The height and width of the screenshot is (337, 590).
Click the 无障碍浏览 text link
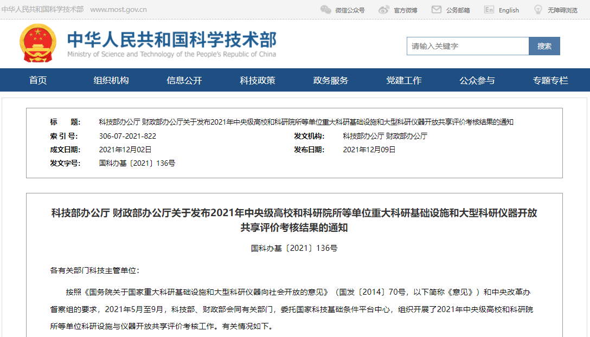562,10
